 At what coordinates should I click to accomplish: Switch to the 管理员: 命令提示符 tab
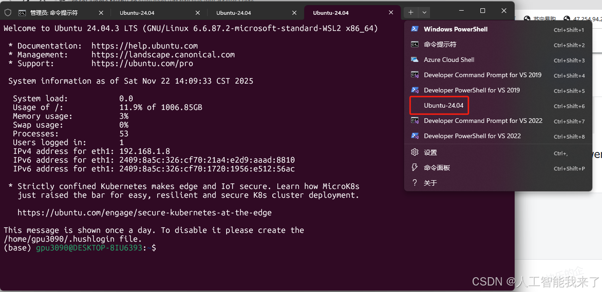[x=62, y=12]
